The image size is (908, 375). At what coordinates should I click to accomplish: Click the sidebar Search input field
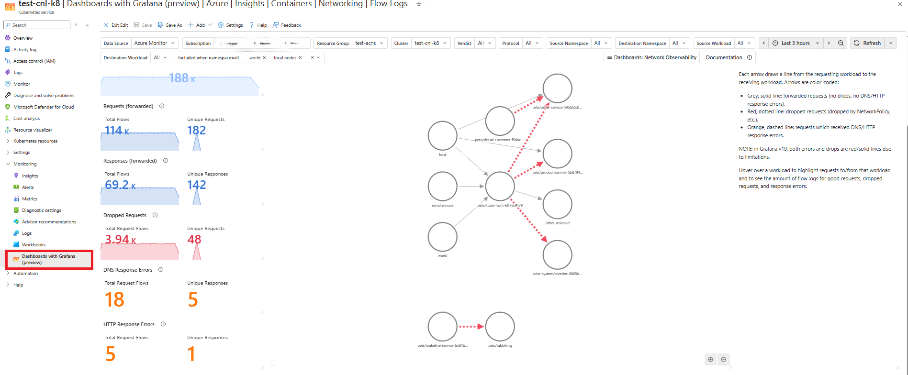(x=37, y=25)
